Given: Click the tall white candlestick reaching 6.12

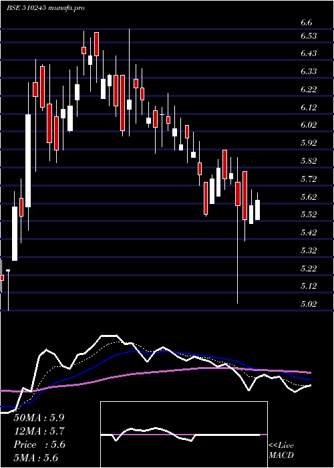Looking at the screenshot, I should click(x=28, y=160).
